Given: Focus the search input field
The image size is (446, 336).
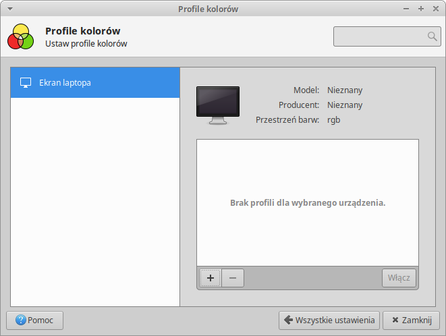Looking at the screenshot, I should tap(387, 36).
